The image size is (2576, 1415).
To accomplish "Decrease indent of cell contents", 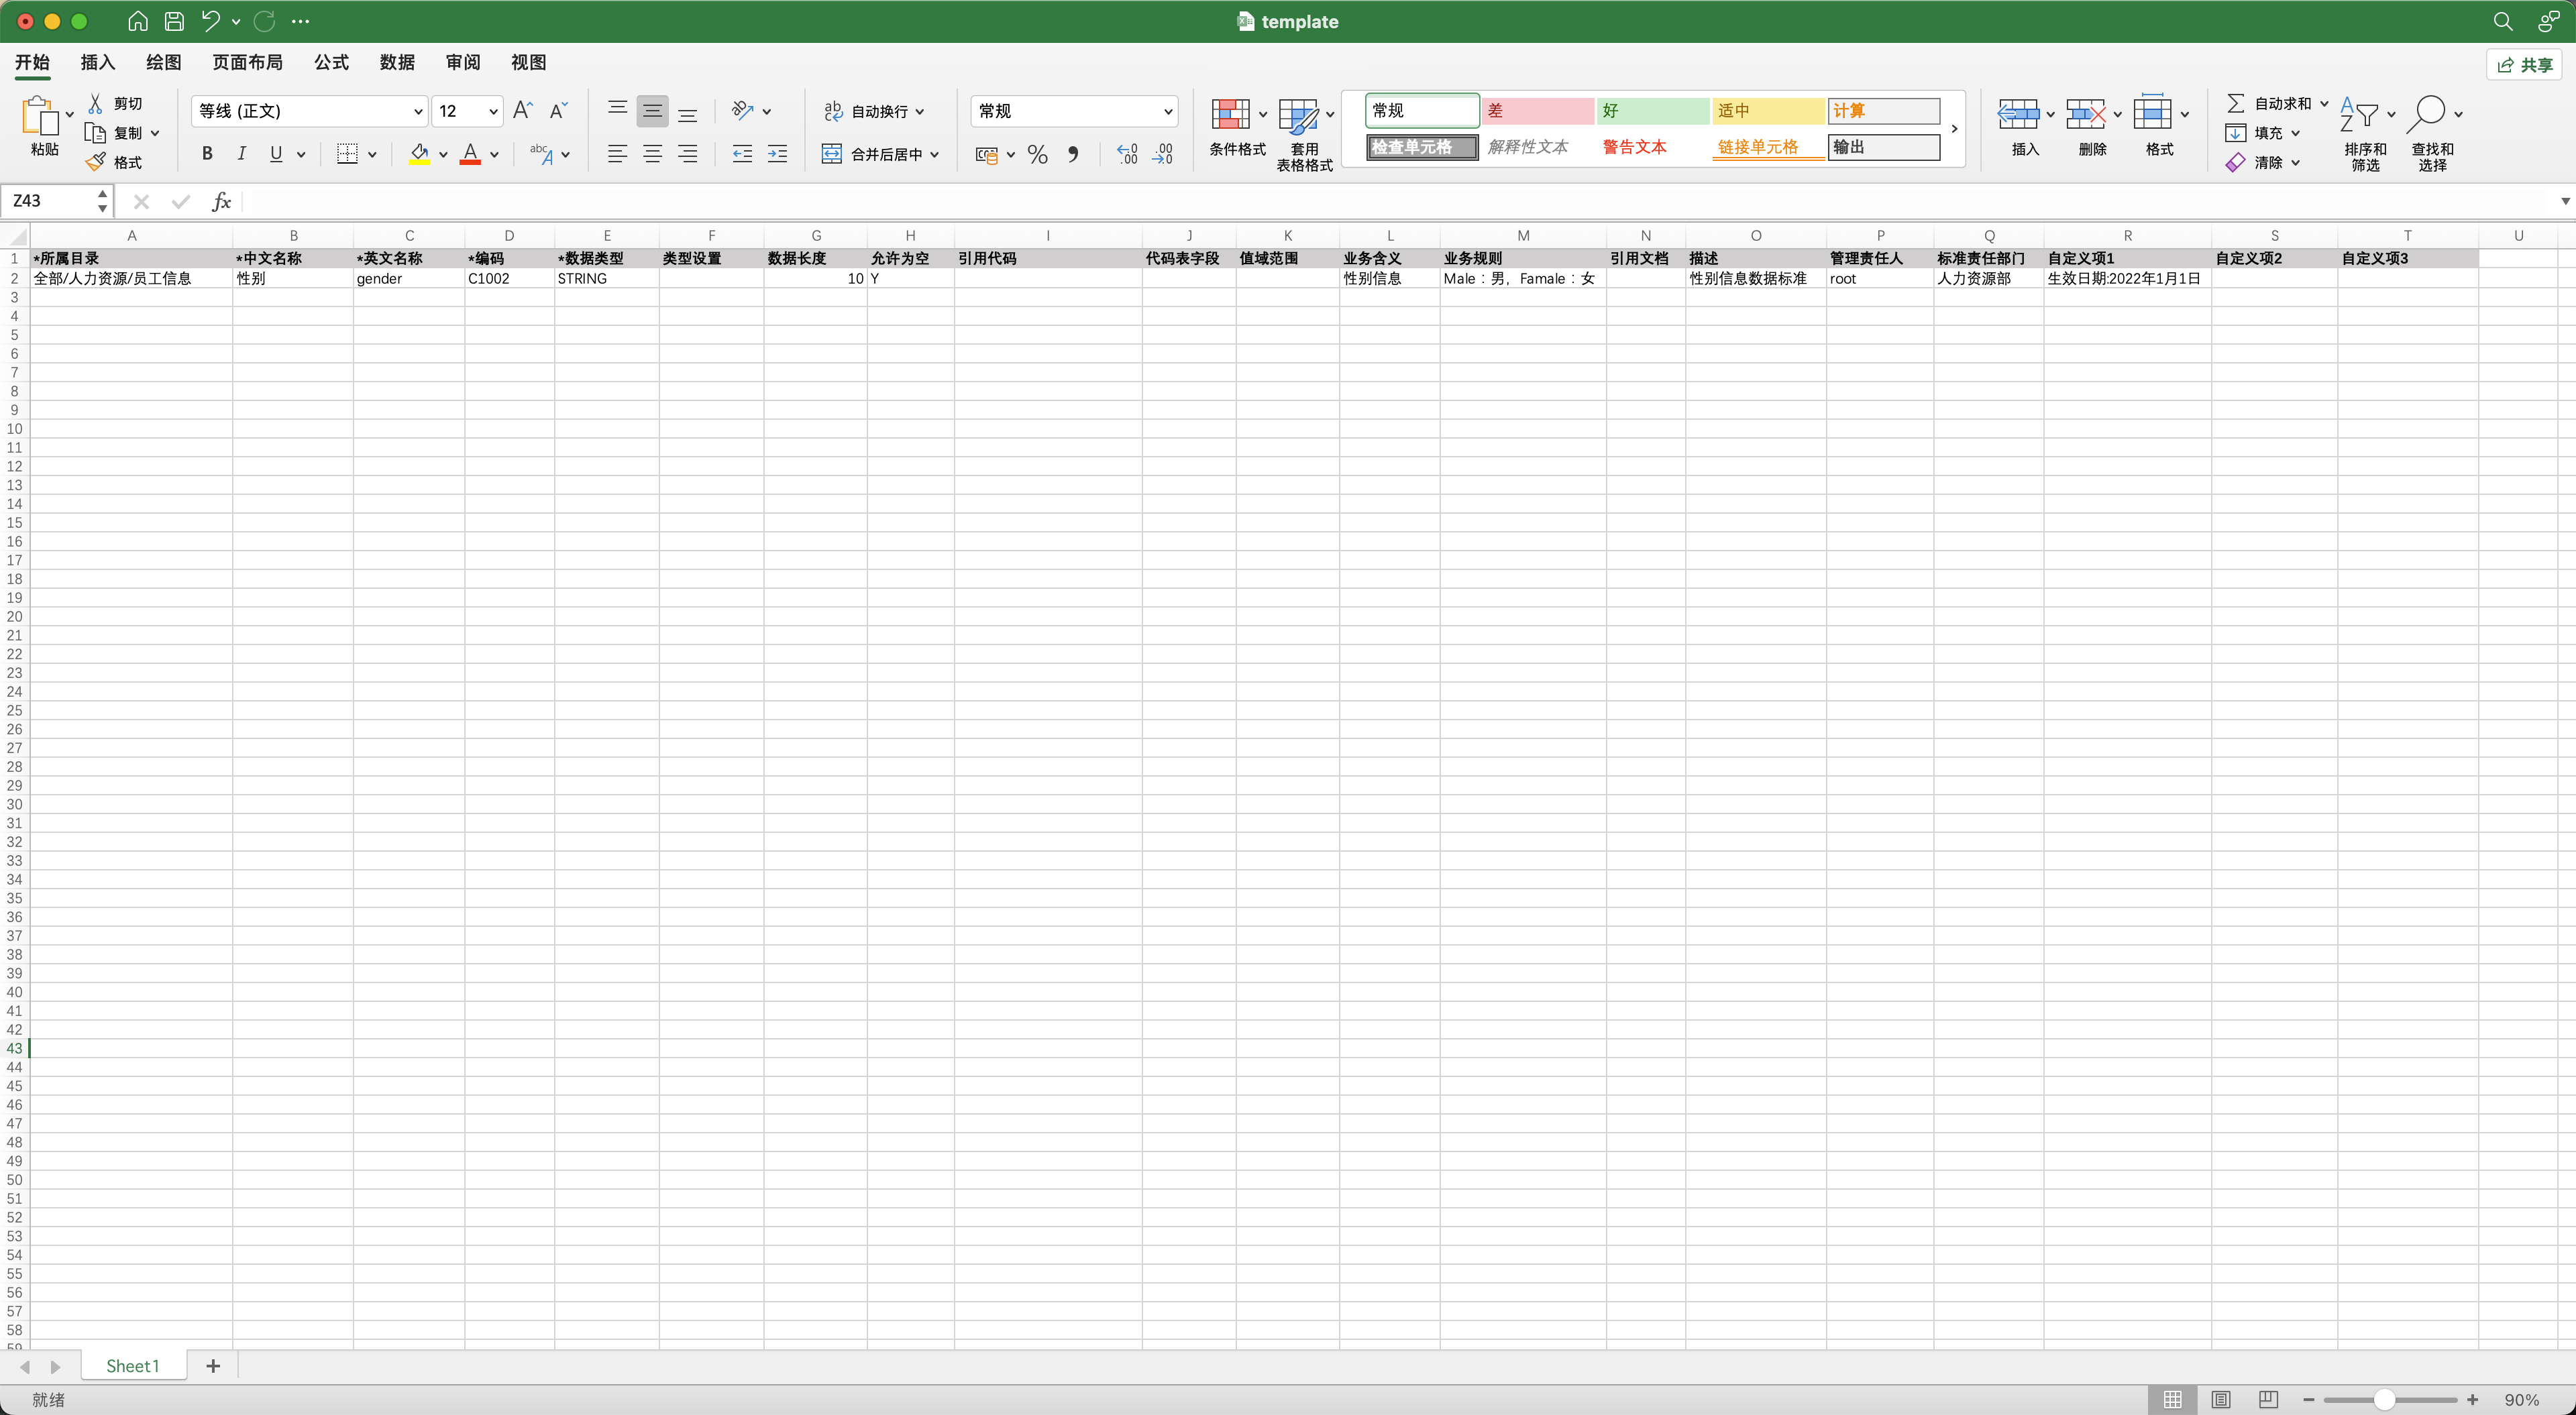I will point(742,154).
